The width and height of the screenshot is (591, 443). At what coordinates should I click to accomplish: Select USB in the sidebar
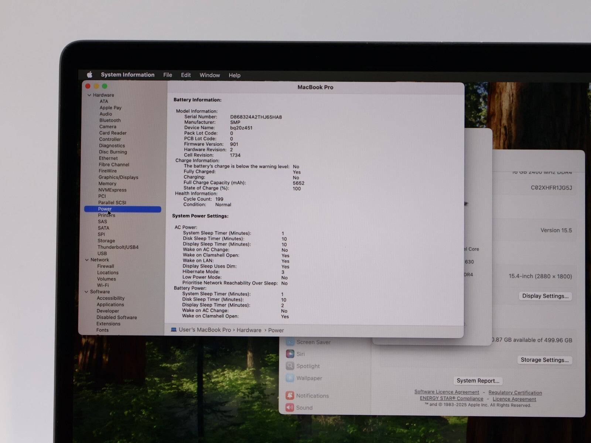point(102,253)
